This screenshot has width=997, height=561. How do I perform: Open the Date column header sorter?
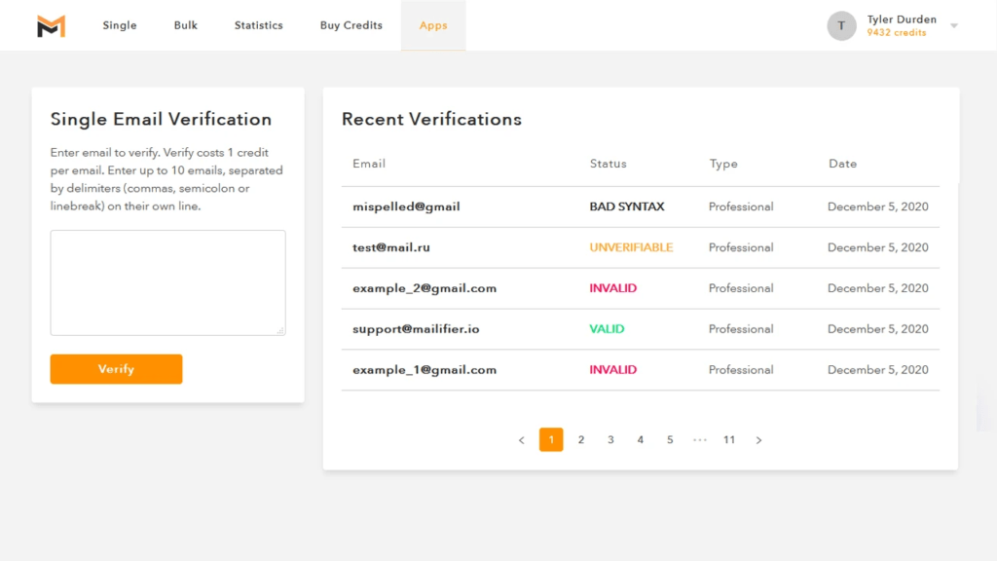(x=842, y=164)
